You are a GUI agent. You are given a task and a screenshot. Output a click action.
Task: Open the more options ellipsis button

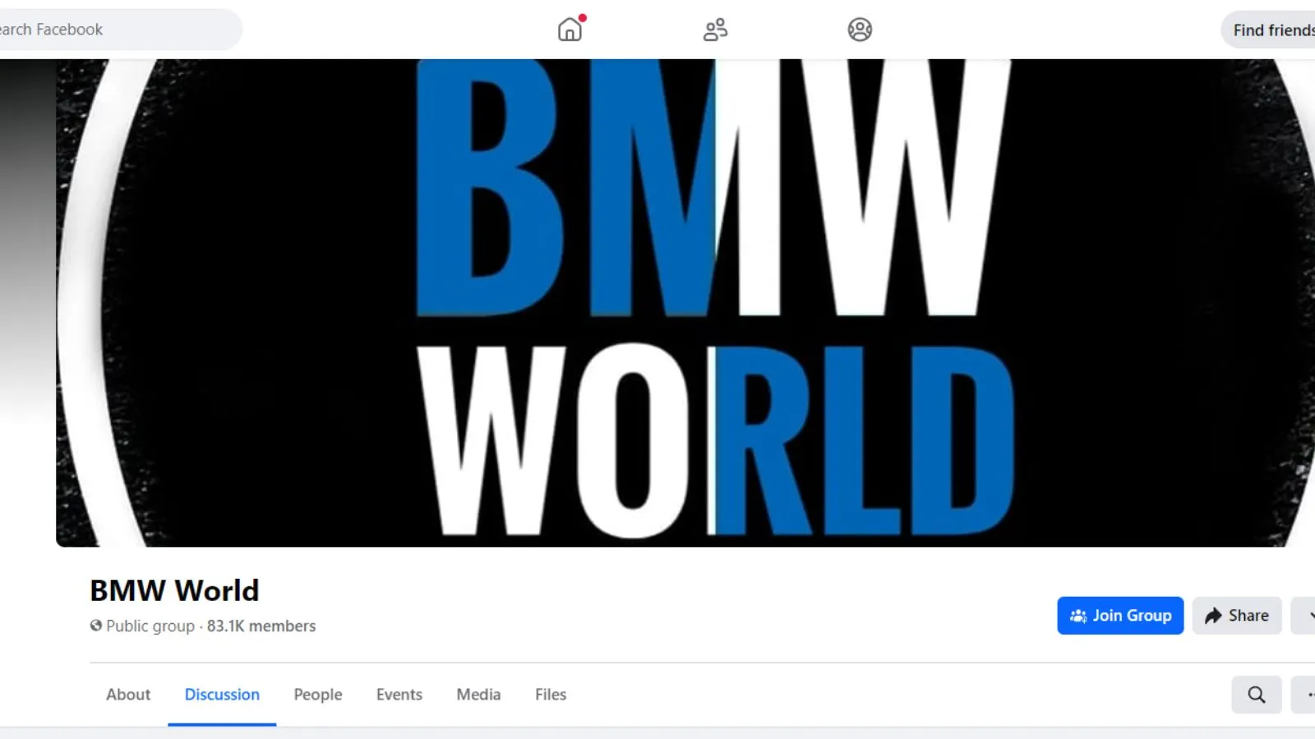click(1305, 695)
